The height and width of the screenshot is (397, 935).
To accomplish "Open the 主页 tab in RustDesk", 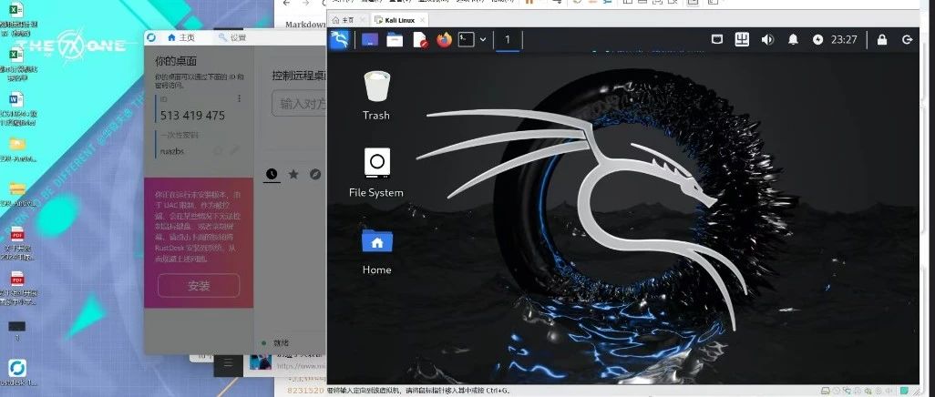I will coord(181,37).
